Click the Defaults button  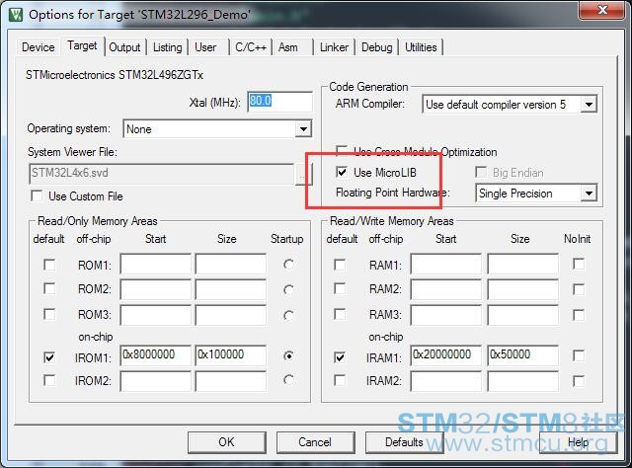tap(404, 442)
